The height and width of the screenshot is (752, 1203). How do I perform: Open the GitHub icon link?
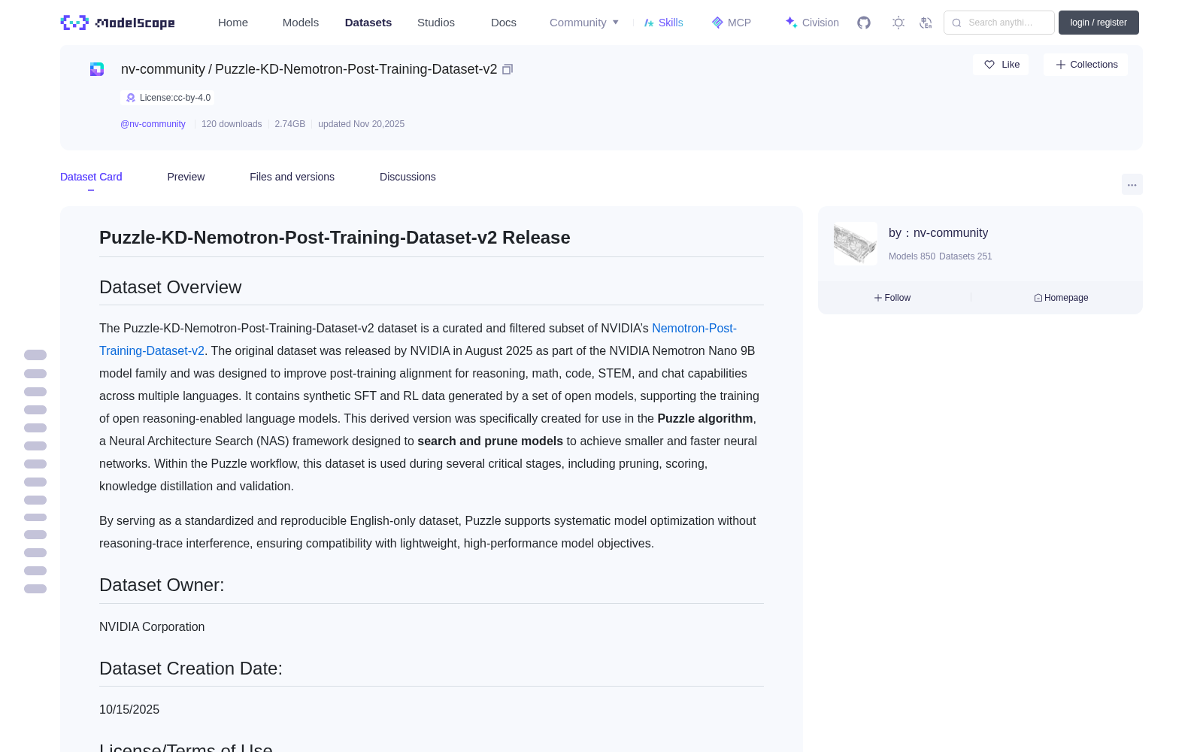[864, 23]
